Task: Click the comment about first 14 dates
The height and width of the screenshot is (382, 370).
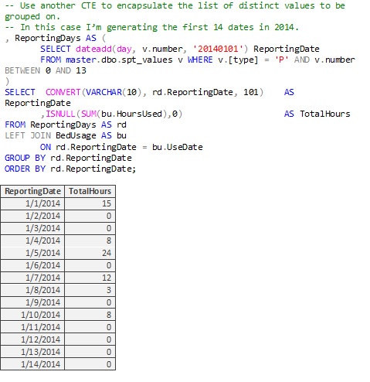Action: [x=152, y=27]
